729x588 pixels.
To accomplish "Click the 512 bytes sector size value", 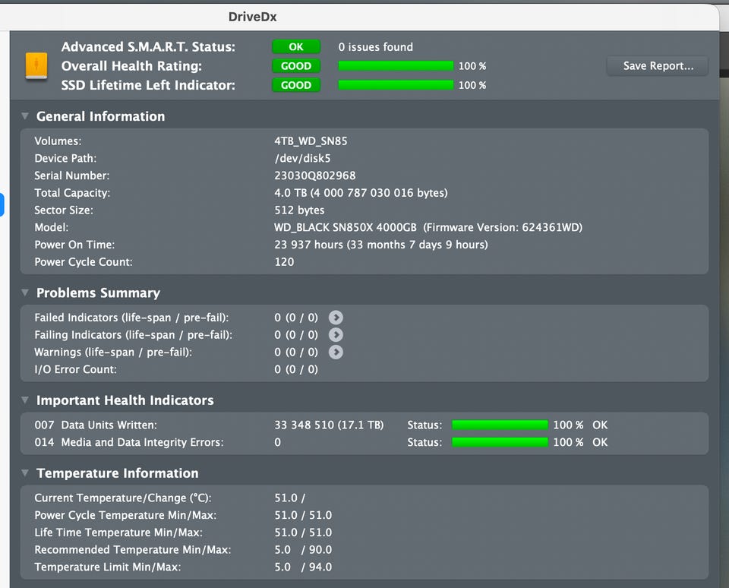I will tap(299, 210).
